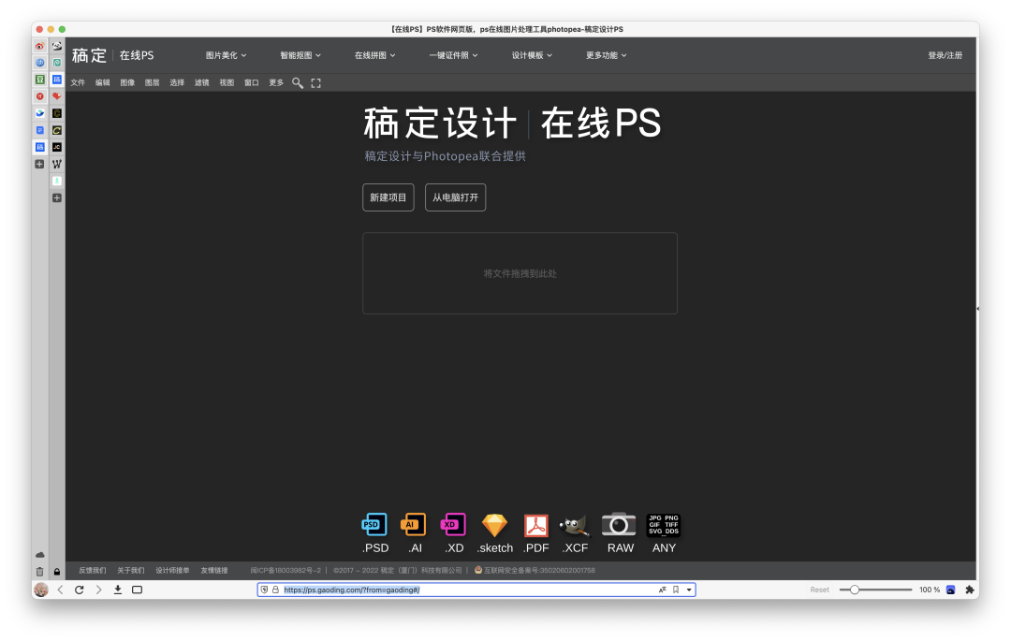Expand the 图片美化 dropdown
The width and height of the screenshot is (1011, 641).
226,55
